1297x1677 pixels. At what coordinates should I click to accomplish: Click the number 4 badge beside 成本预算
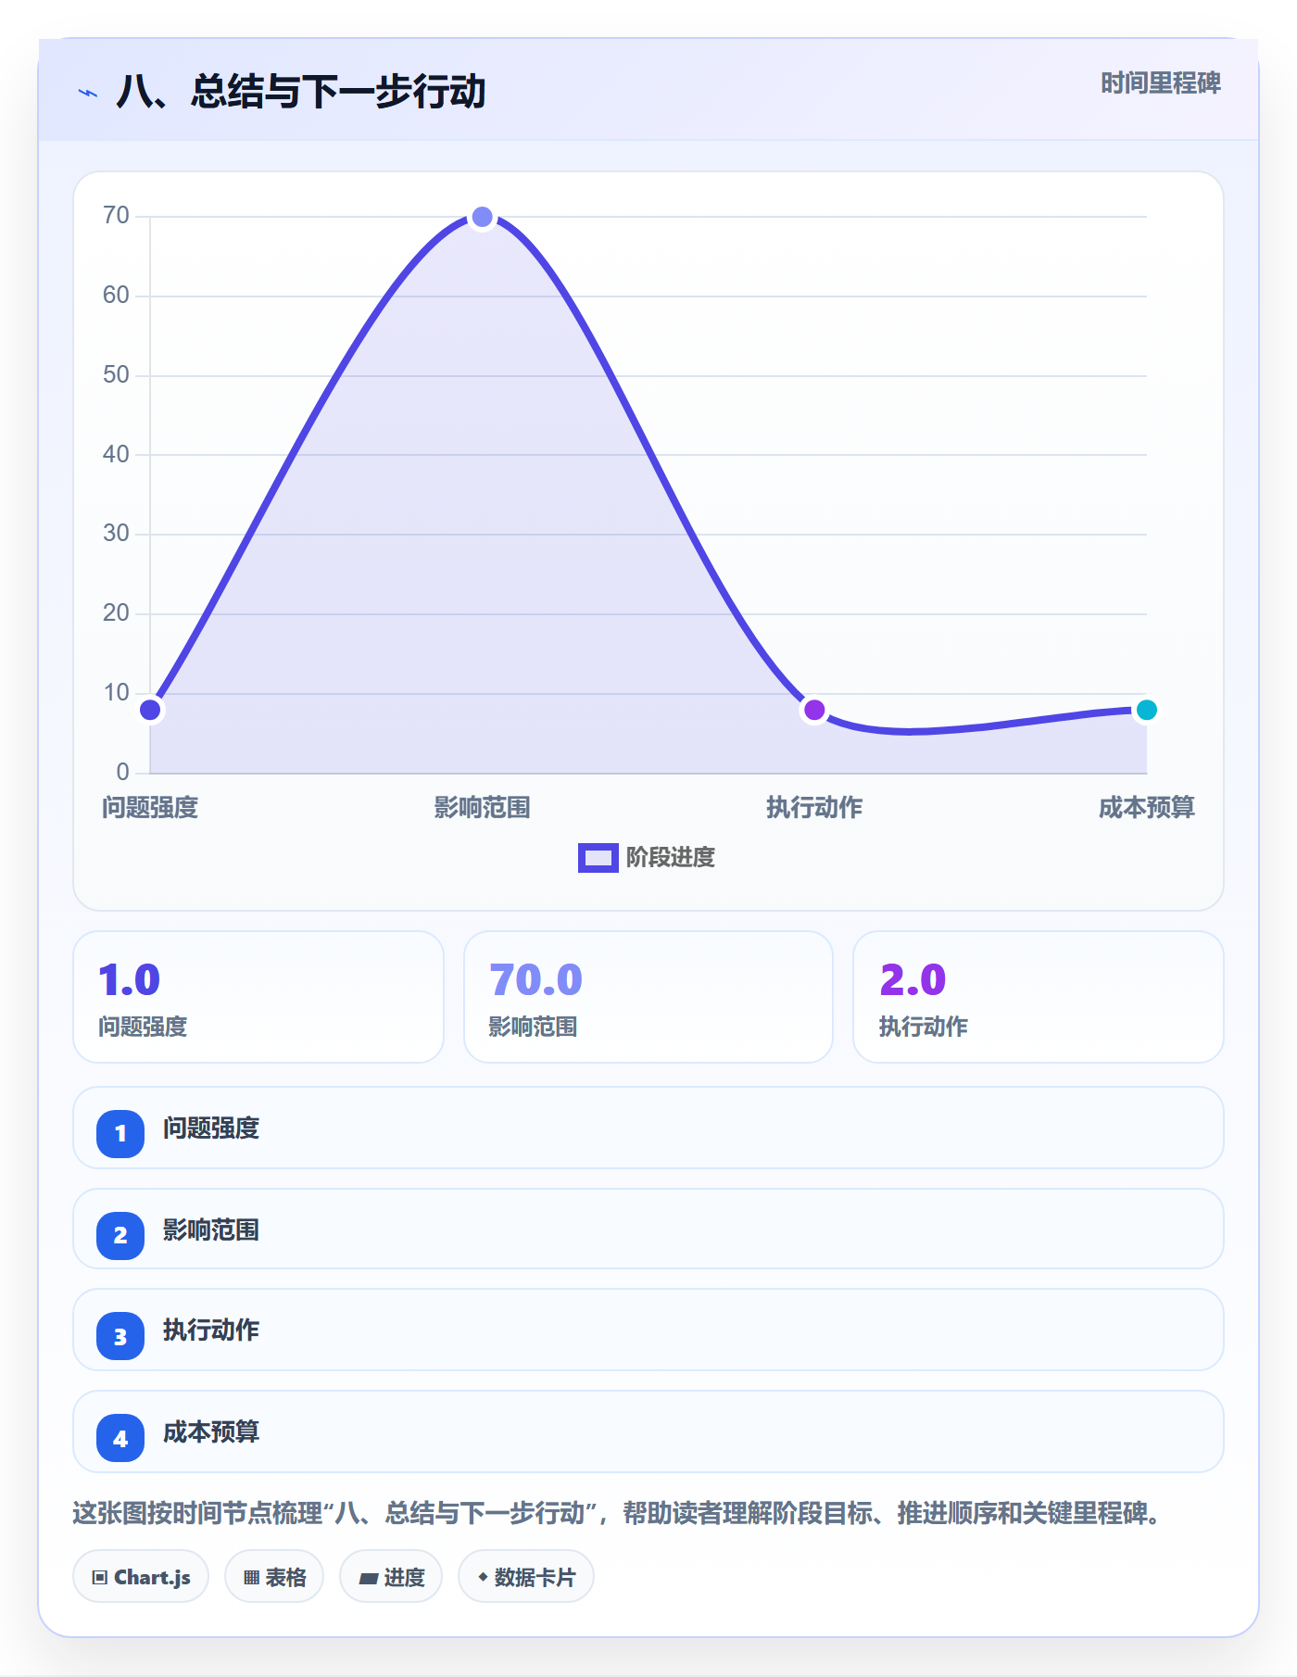pyautogui.click(x=120, y=1438)
